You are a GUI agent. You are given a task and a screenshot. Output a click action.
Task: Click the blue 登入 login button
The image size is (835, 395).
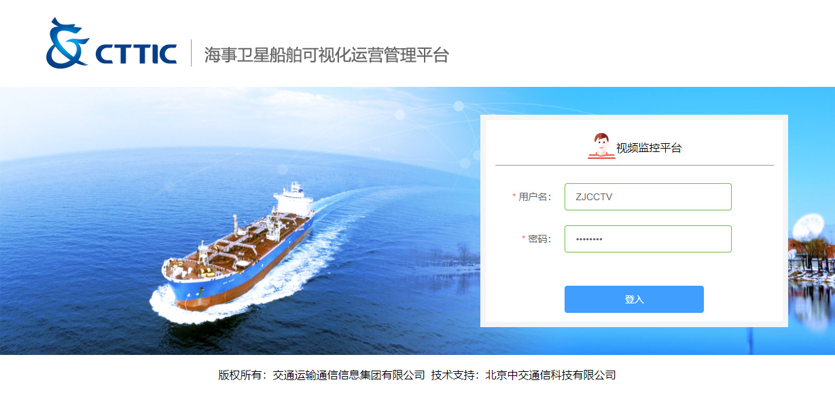point(634,299)
